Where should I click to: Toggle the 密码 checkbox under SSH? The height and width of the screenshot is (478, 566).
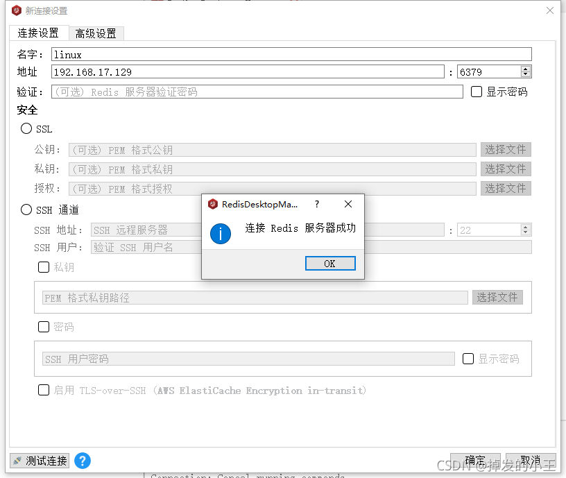pyautogui.click(x=44, y=327)
